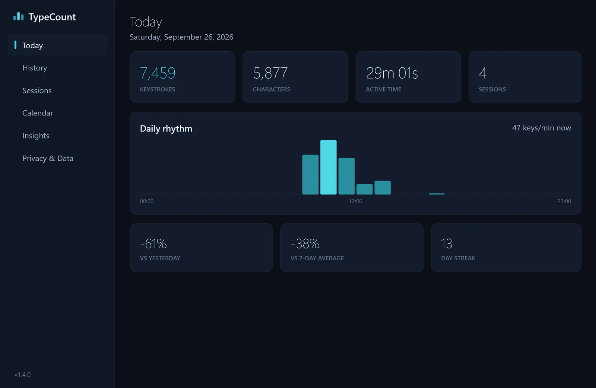Click the KEYSTROKES label
596x388 pixels.
(x=158, y=89)
